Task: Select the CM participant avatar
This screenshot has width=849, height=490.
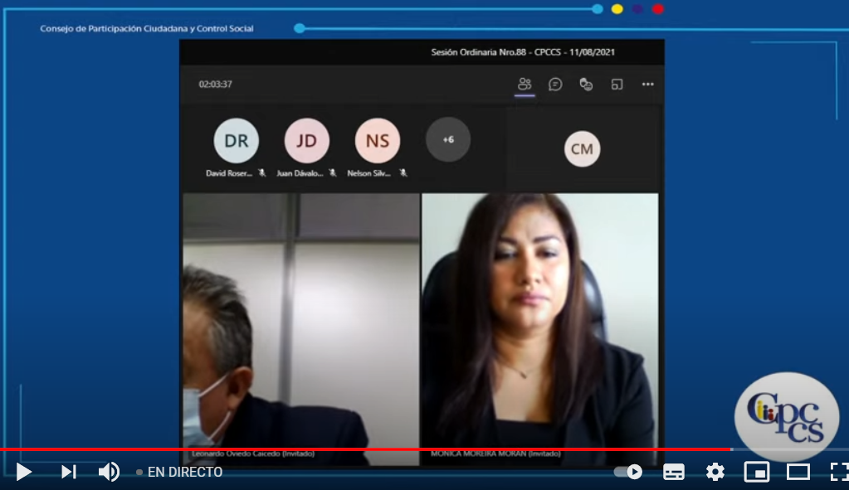Action: (x=582, y=148)
